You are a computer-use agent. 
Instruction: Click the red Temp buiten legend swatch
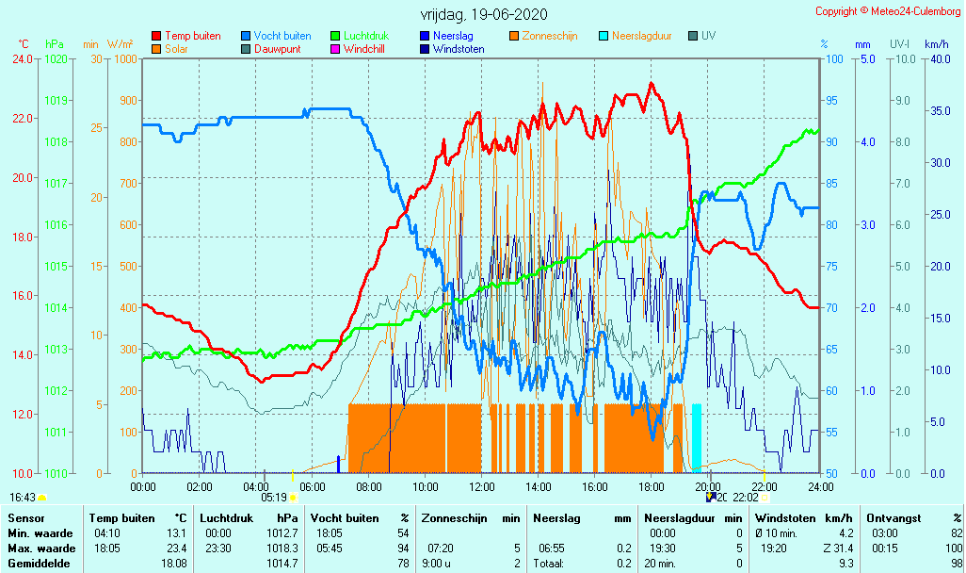(x=156, y=36)
